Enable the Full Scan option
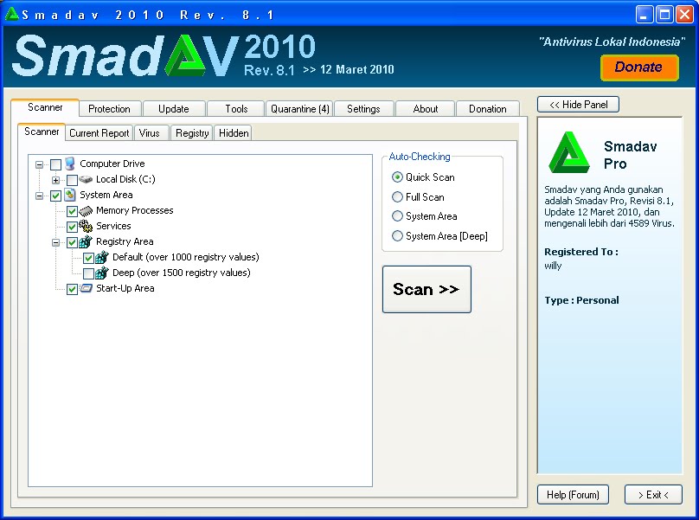Viewport: 699px width, 520px height. pos(398,196)
